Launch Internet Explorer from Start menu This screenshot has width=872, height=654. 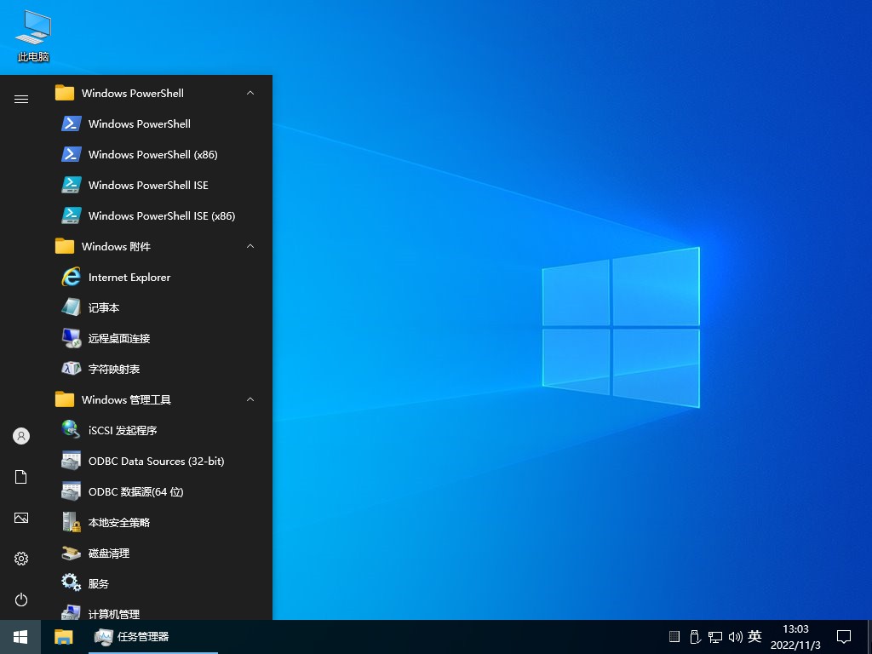pos(129,277)
